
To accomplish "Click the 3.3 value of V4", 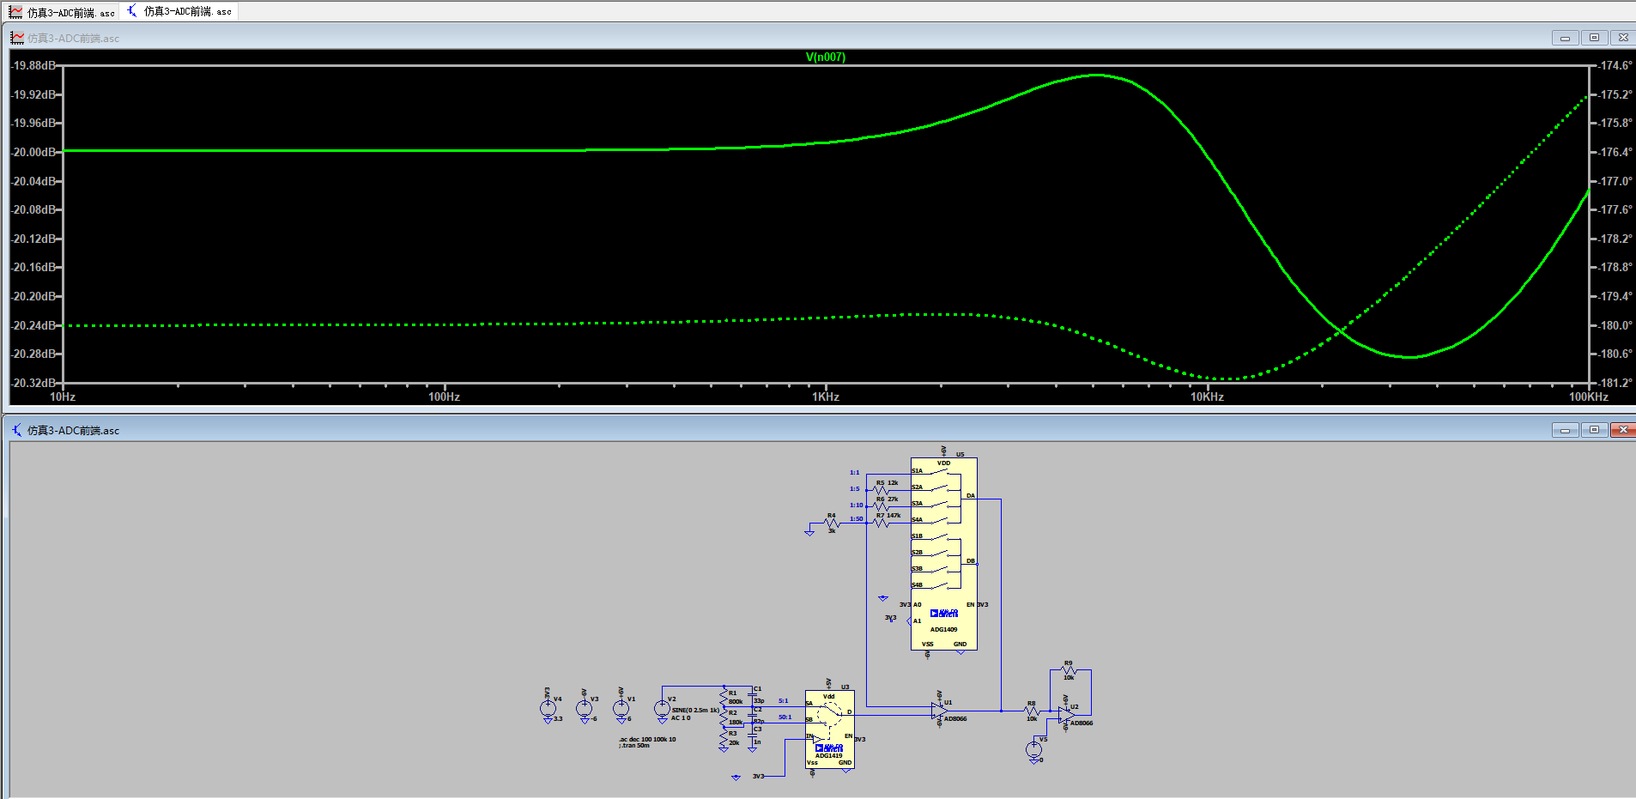I will click(x=558, y=718).
